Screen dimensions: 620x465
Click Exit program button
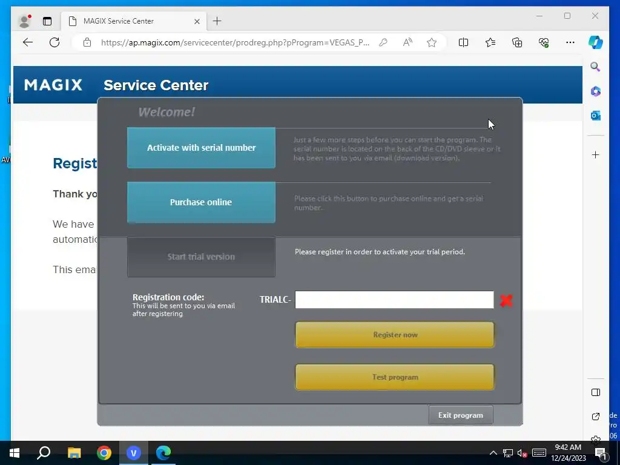461,415
